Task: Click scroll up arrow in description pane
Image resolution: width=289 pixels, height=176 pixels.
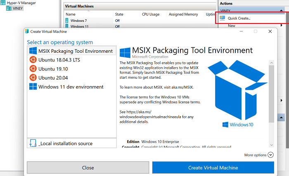Action: [272, 63]
